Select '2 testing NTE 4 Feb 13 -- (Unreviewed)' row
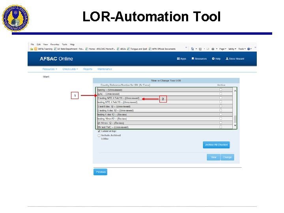The height and width of the screenshot is (213, 284). [165, 98]
